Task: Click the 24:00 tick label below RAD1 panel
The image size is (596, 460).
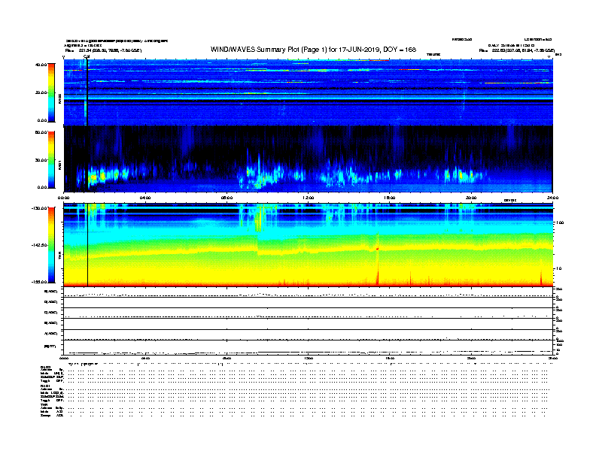Action: point(552,198)
